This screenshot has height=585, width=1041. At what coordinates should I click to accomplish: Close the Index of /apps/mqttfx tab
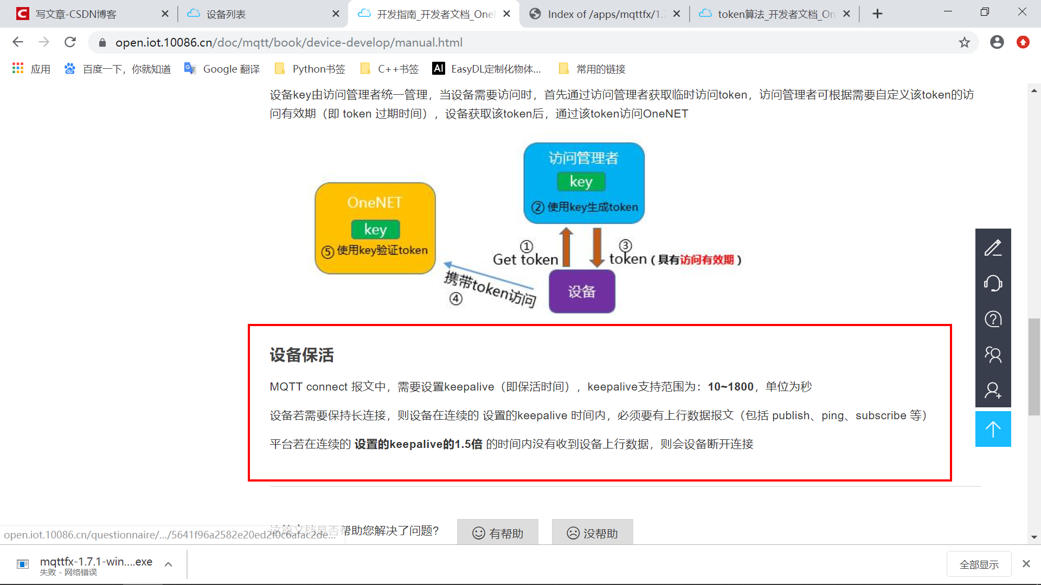coord(677,14)
